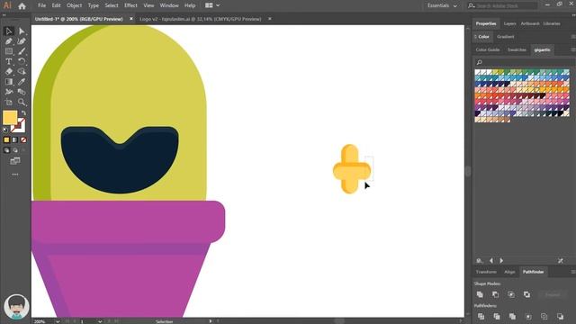Image resolution: width=576 pixels, height=324 pixels.
Task: Click Trim pathfinder icon
Action: 497,316
